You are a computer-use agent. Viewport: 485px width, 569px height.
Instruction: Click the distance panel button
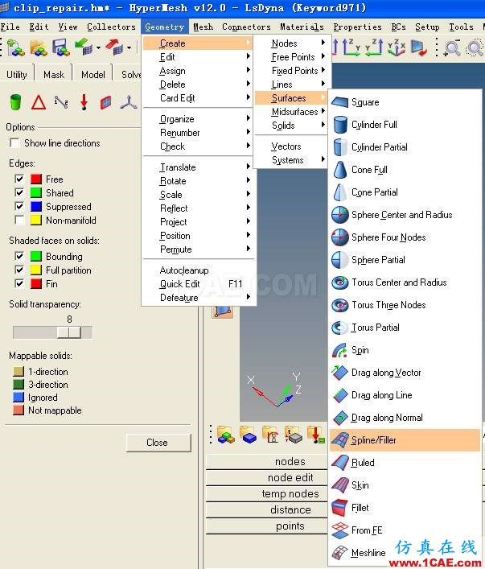coord(266,510)
